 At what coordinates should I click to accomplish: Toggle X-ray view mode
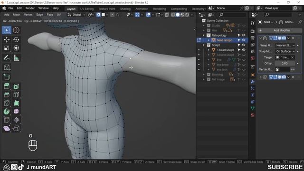click(167, 15)
